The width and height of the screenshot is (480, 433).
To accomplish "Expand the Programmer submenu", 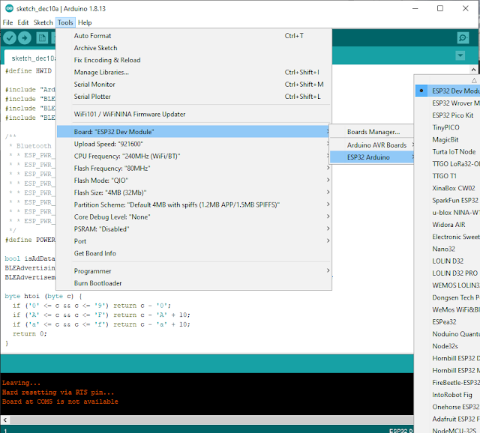I will coord(194,271).
